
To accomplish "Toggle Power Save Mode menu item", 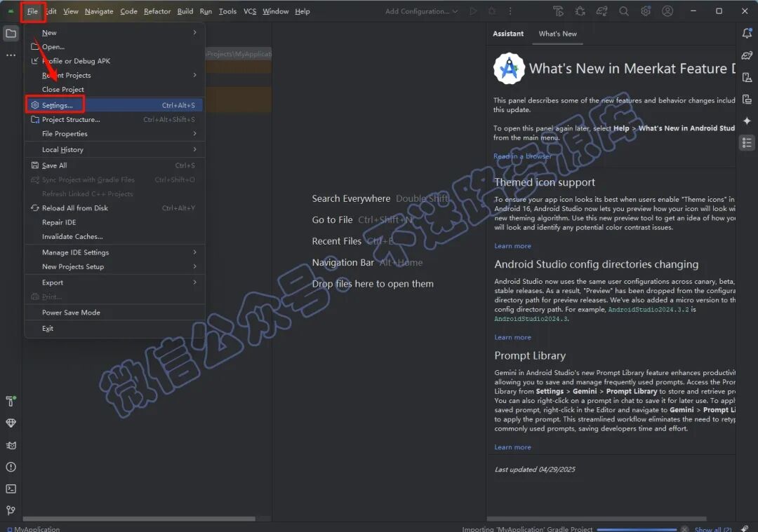I will coord(114,313).
